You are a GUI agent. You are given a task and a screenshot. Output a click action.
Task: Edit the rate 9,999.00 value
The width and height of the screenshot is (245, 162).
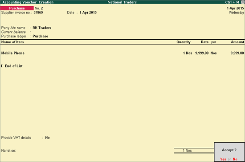point(202,53)
